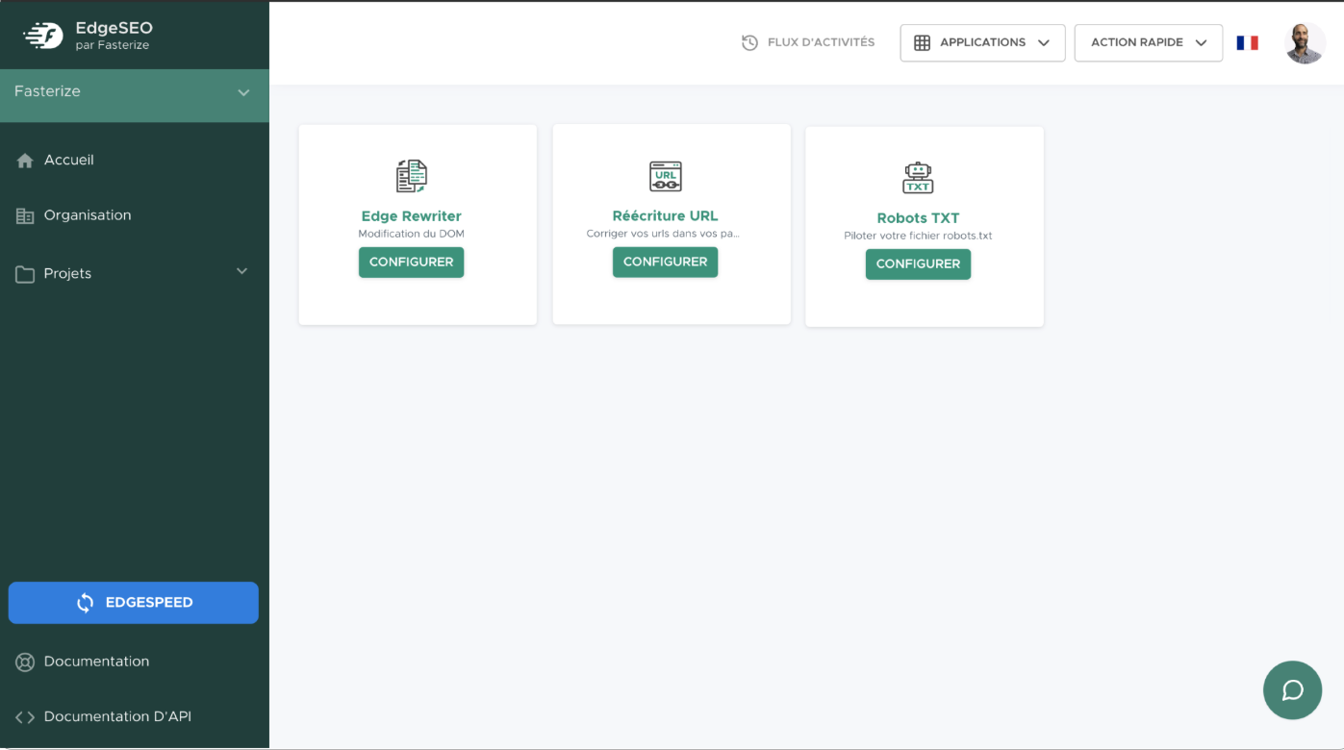Image resolution: width=1344 pixels, height=750 pixels.
Task: Open the Applications dropdown
Action: (x=982, y=42)
